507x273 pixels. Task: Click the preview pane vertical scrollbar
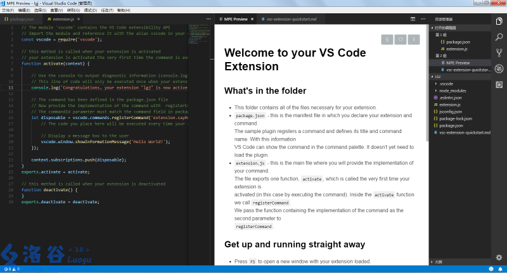(x=427, y=83)
